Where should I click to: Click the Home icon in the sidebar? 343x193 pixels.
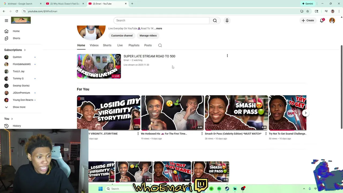pos(6,31)
